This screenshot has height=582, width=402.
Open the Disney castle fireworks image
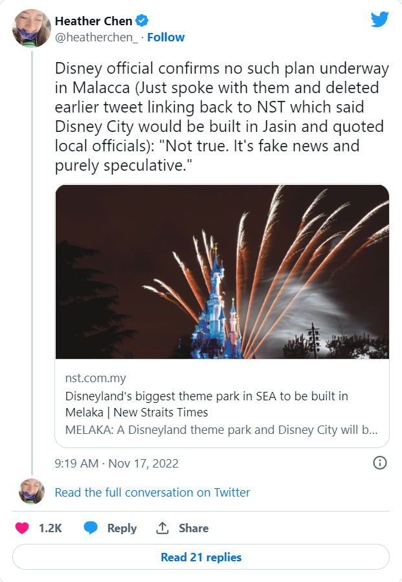click(x=222, y=272)
